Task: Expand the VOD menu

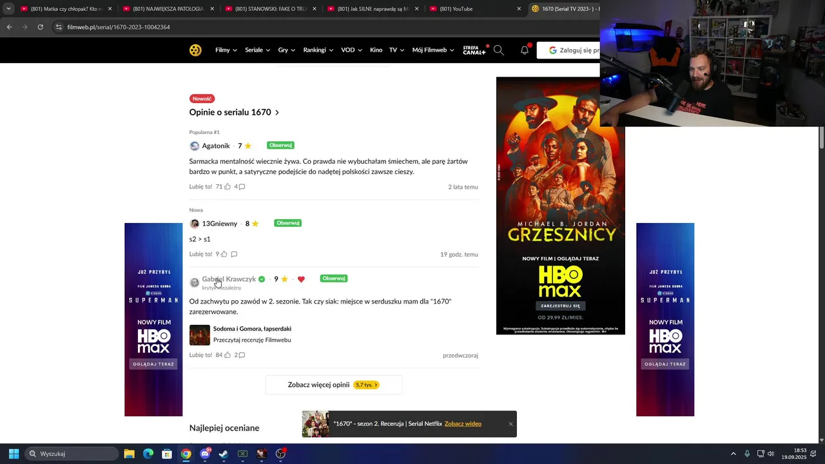Action: (352, 50)
